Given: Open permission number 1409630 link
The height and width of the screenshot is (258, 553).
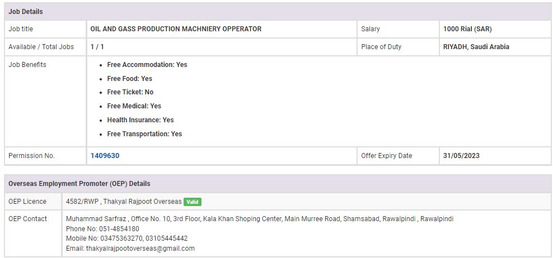Looking at the screenshot, I should coord(105,156).
